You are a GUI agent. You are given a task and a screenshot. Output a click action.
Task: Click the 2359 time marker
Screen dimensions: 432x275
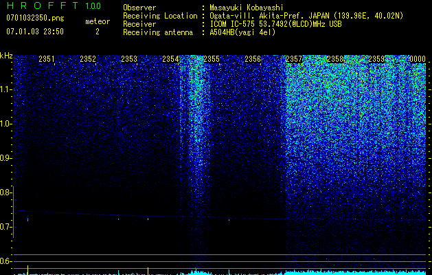click(376, 59)
